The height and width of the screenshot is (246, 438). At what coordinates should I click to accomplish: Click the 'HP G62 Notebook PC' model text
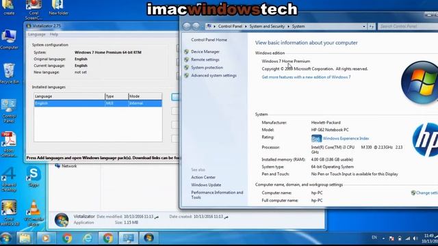(x=330, y=130)
